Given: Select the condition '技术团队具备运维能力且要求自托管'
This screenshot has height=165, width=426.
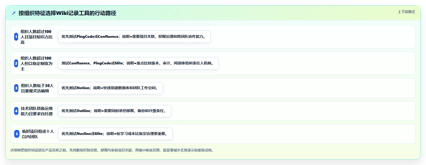Looking at the screenshot, I should [37, 111].
